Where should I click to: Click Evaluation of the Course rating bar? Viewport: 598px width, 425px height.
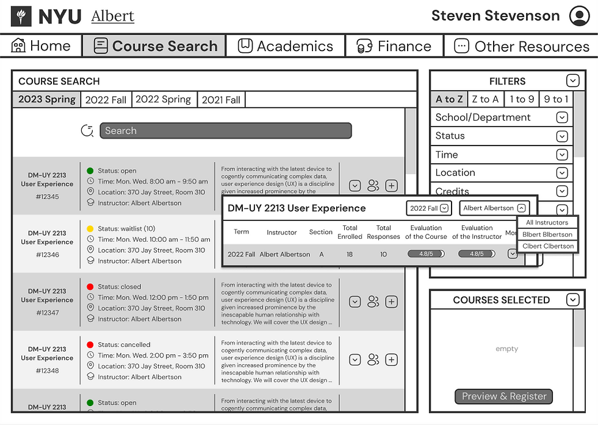(x=426, y=254)
